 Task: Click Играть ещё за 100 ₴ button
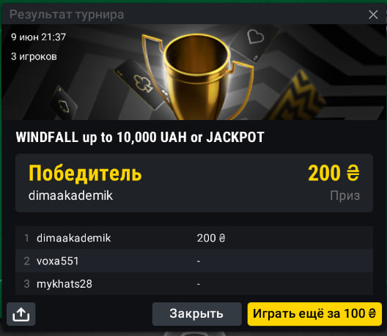click(314, 314)
